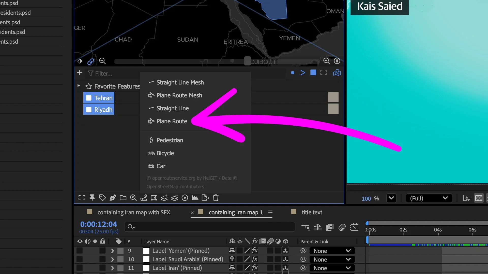
Task: Open the Full resolution dropdown
Action: (x=429, y=198)
